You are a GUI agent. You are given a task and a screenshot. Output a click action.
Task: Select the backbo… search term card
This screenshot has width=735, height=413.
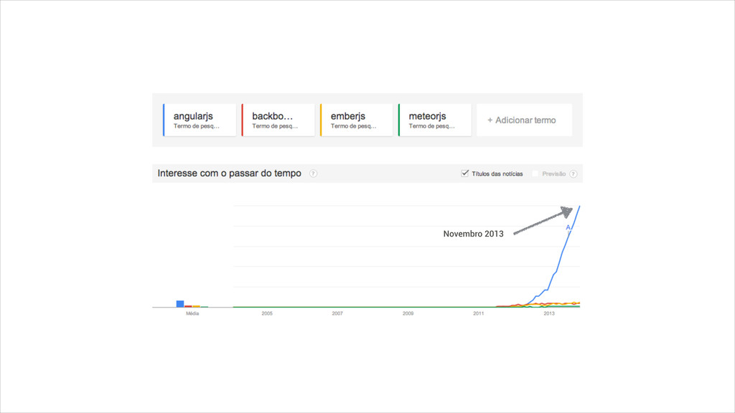278,120
